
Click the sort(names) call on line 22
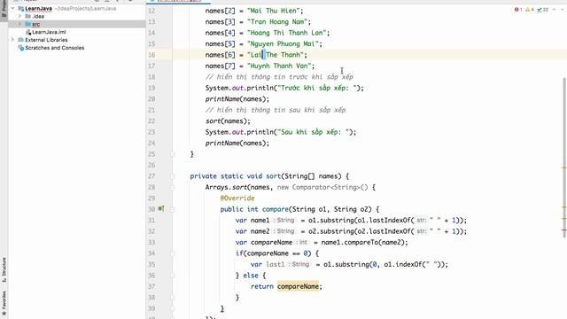[228, 121]
